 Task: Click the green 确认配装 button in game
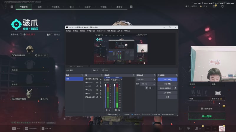tap(207, 116)
